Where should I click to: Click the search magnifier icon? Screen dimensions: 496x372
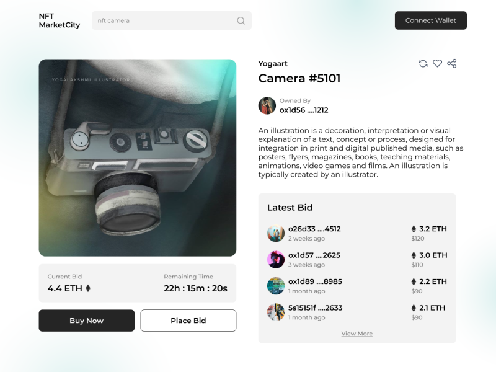pyautogui.click(x=241, y=20)
